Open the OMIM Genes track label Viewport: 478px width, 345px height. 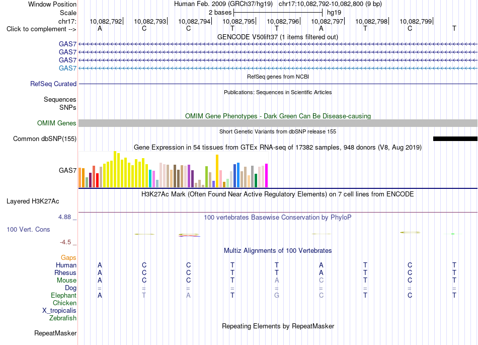57,123
